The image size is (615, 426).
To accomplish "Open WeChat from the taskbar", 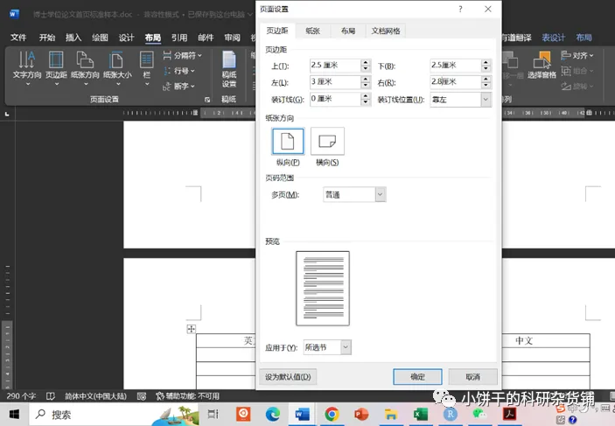I will 479,415.
